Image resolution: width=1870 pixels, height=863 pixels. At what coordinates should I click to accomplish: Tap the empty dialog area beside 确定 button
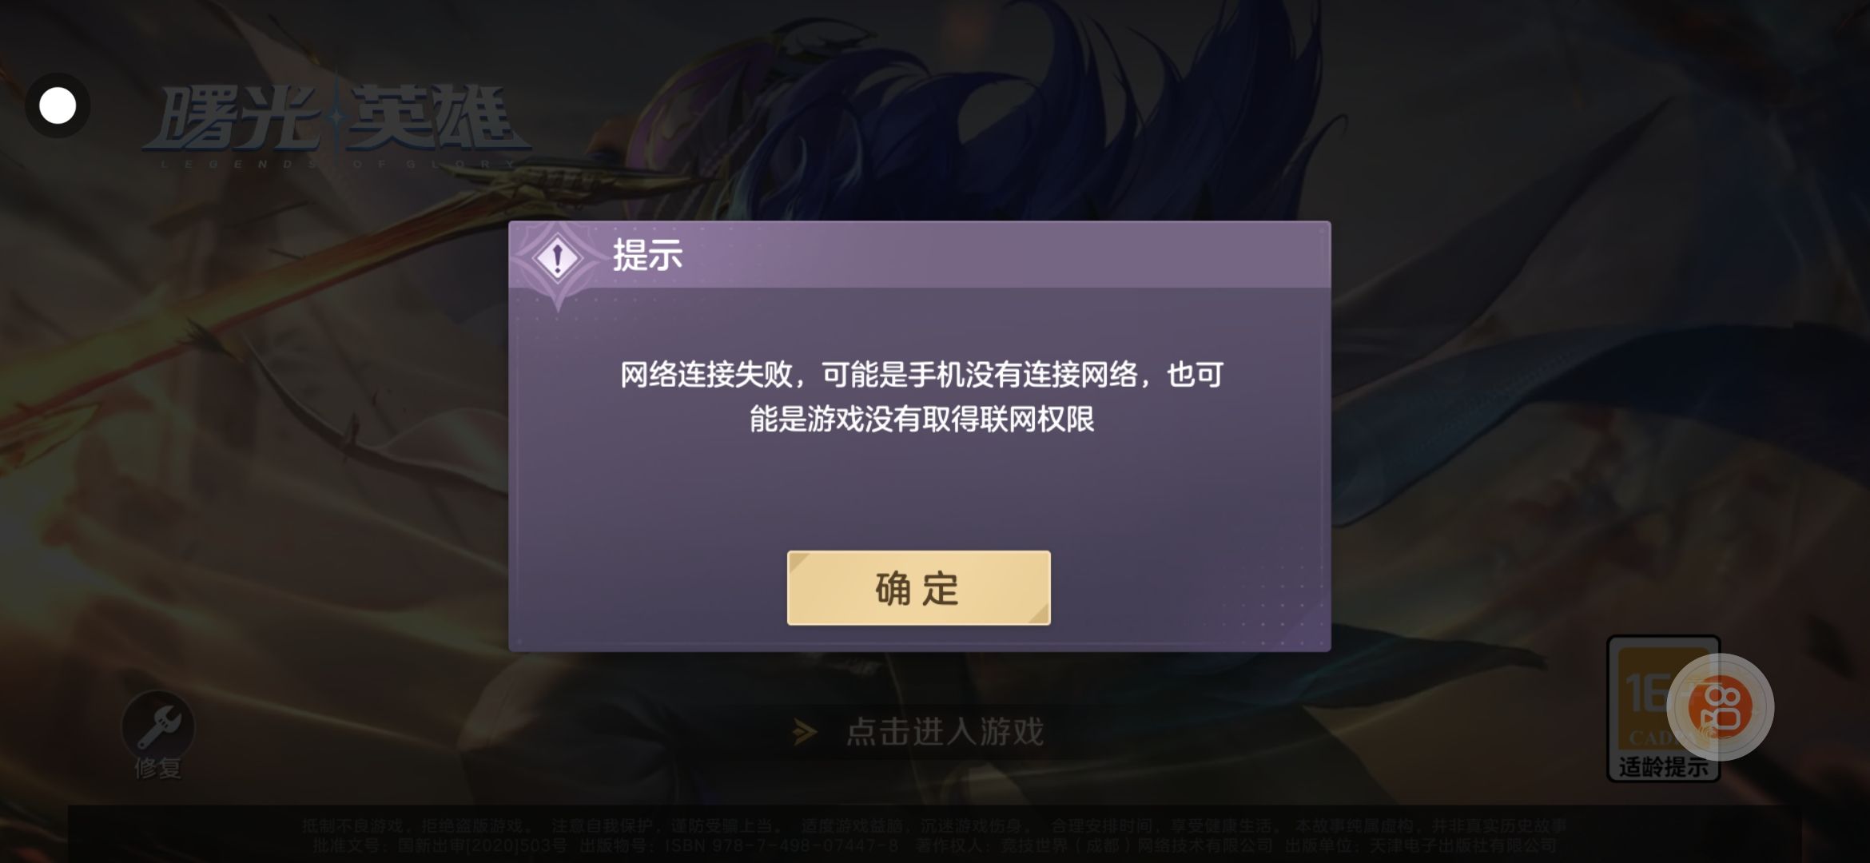[1191, 587]
